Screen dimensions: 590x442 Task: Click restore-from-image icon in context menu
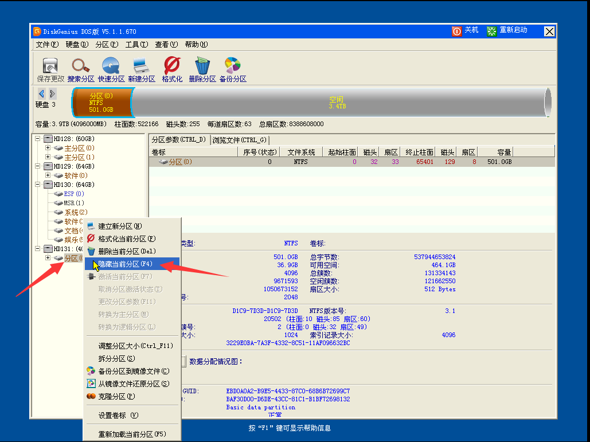click(91, 384)
